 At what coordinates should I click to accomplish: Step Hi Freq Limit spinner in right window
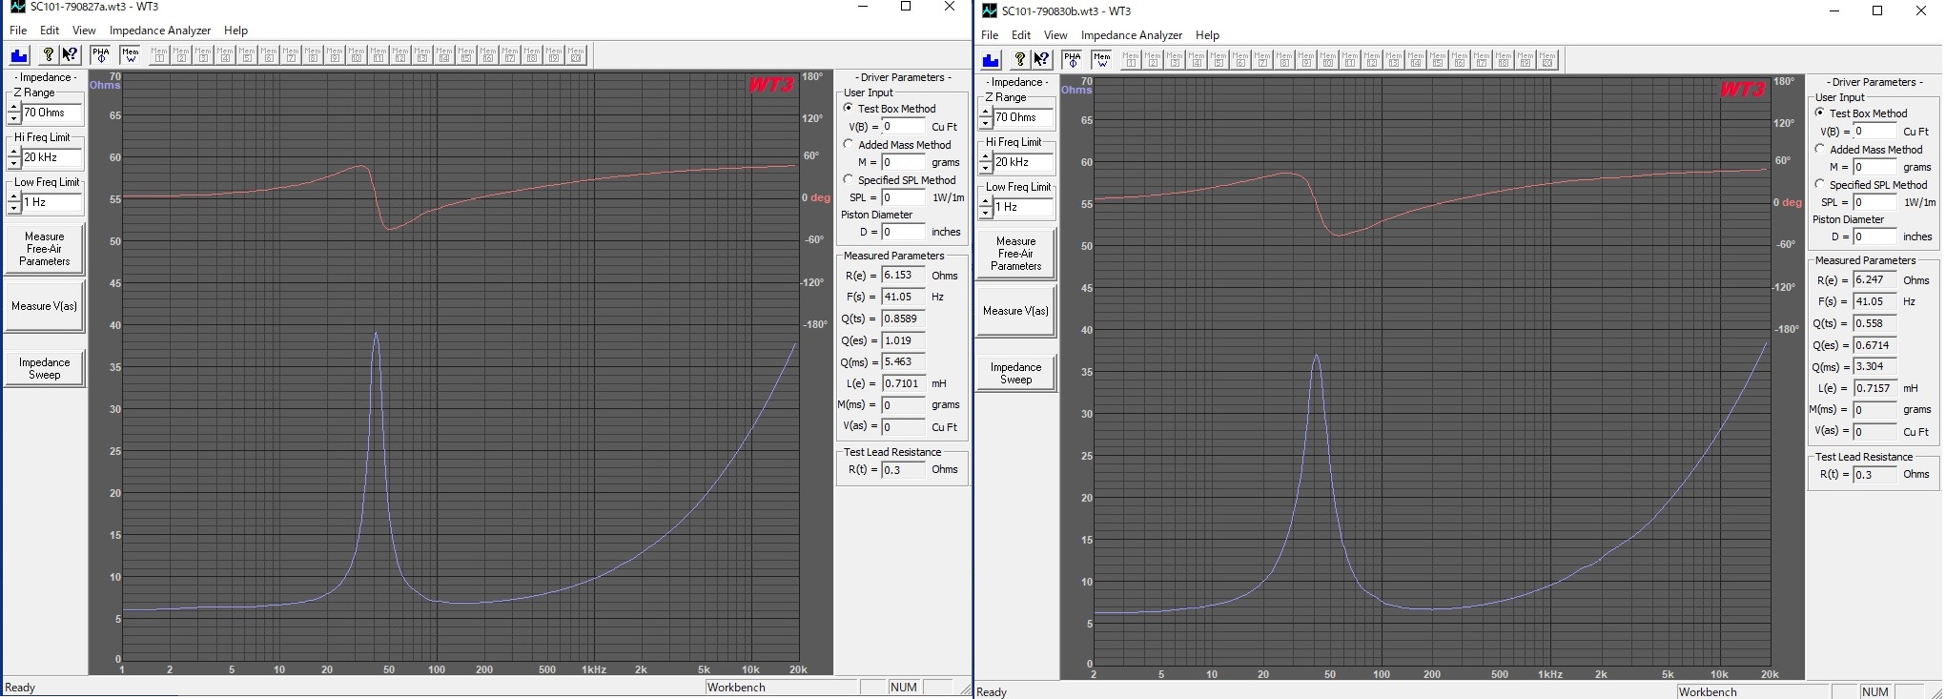[985, 162]
